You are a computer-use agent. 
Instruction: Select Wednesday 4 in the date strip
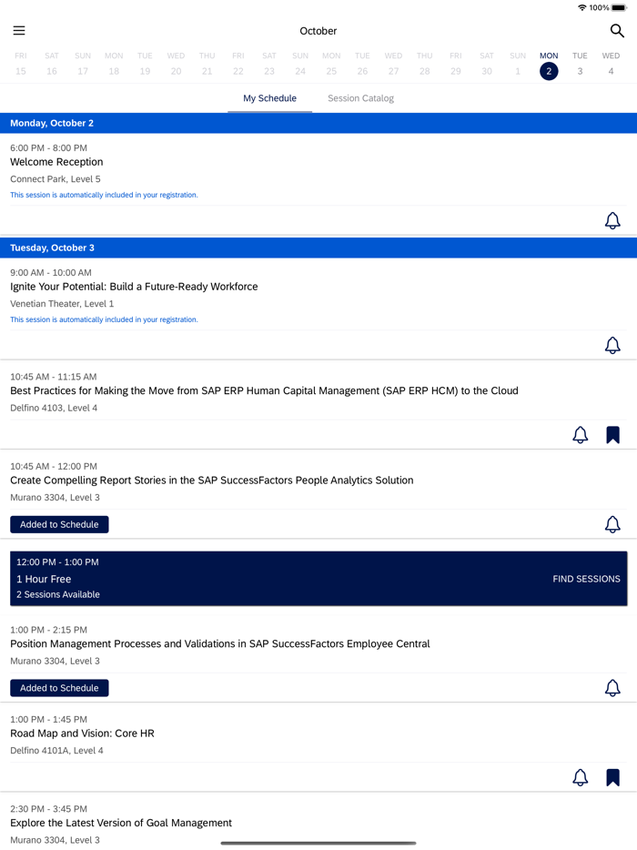click(x=611, y=64)
